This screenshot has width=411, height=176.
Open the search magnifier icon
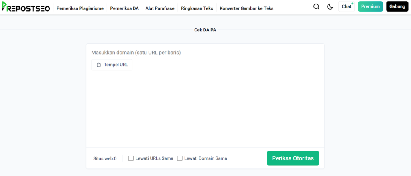click(x=316, y=7)
